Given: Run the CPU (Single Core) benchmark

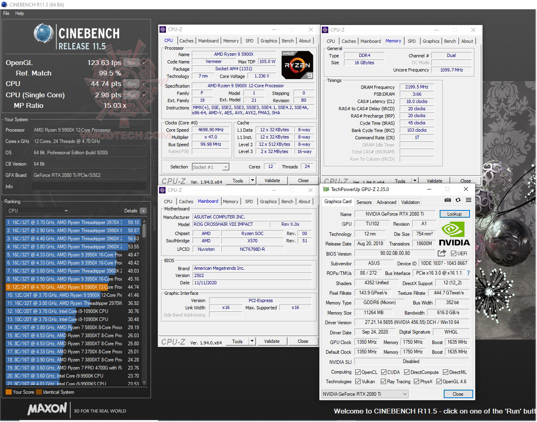Looking at the screenshot, I should (132, 95).
